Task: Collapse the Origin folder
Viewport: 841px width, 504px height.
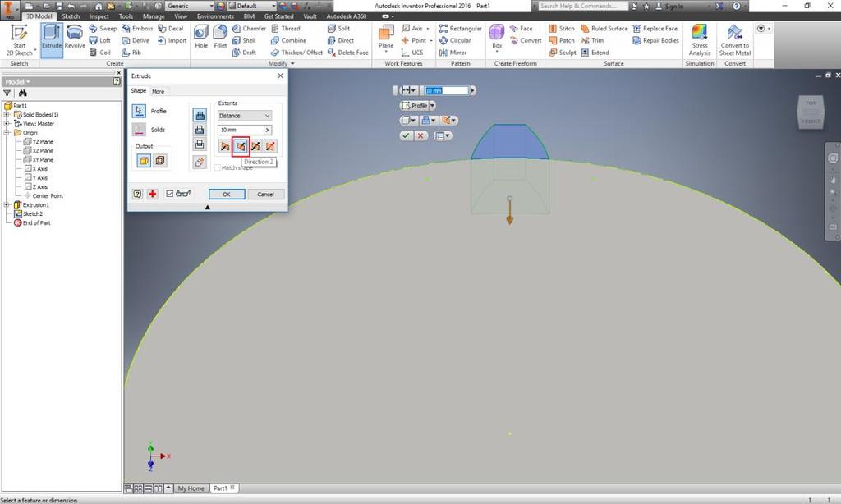Action: pos(7,132)
